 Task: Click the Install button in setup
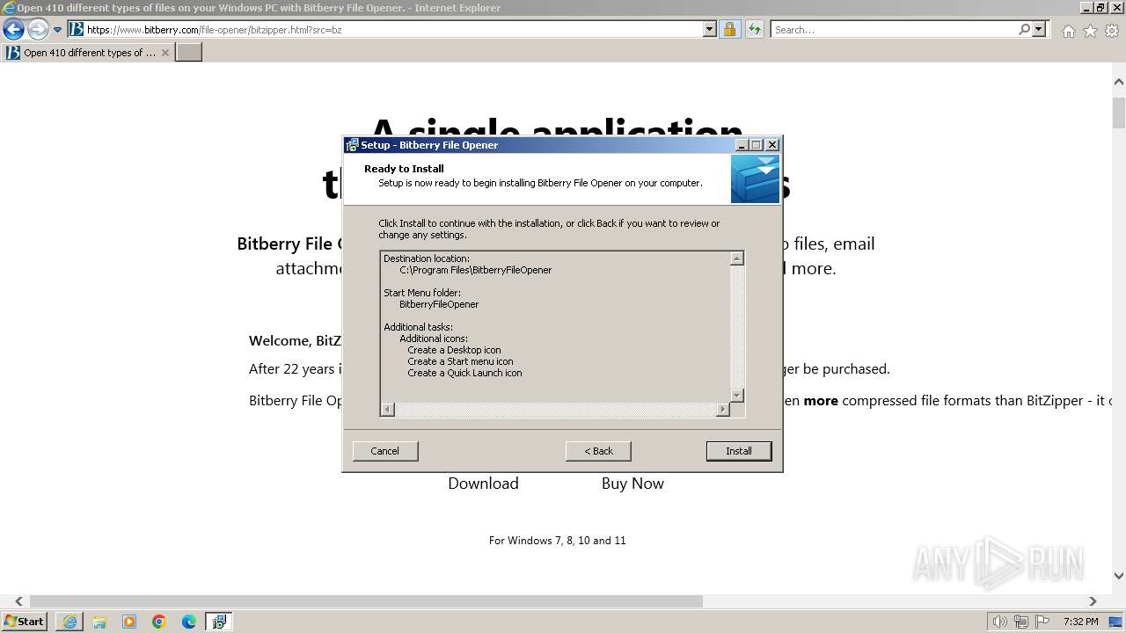coord(739,451)
